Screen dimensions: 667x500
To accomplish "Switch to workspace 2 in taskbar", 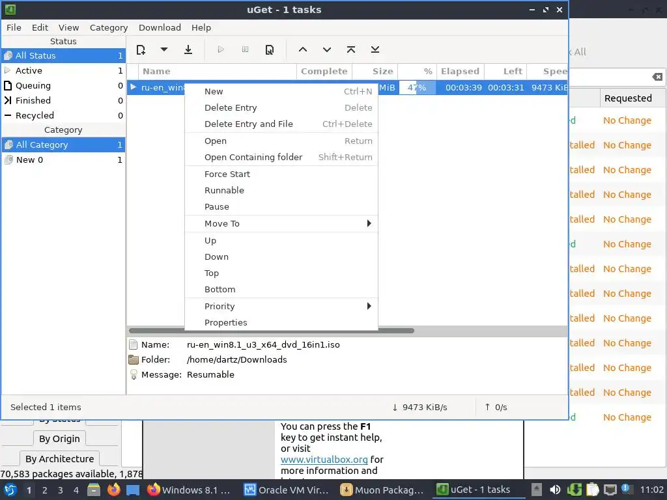I will point(44,490).
